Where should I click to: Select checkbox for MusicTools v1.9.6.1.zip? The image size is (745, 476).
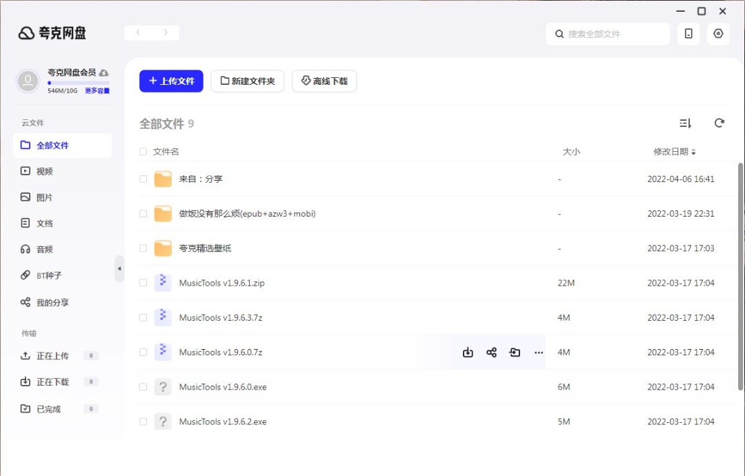pos(143,283)
